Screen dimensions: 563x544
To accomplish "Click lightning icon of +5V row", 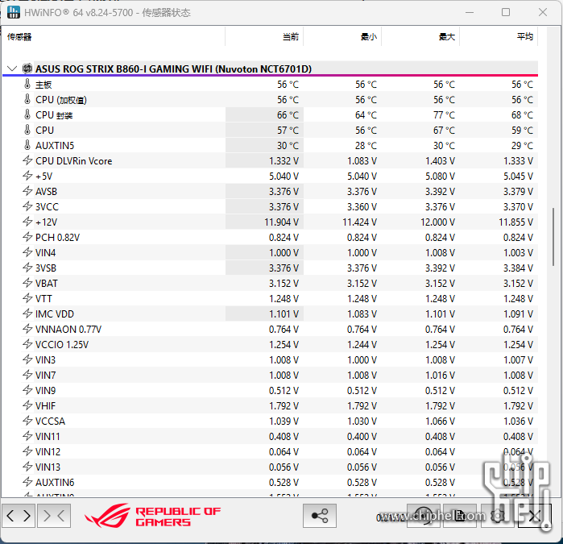I will tap(27, 176).
